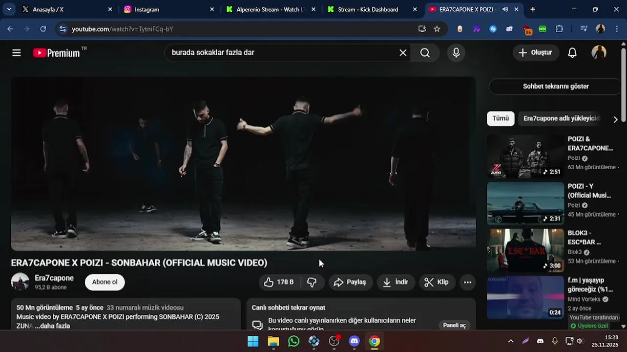Clear the search box text with the X
The height and width of the screenshot is (352, 627).
pos(403,53)
